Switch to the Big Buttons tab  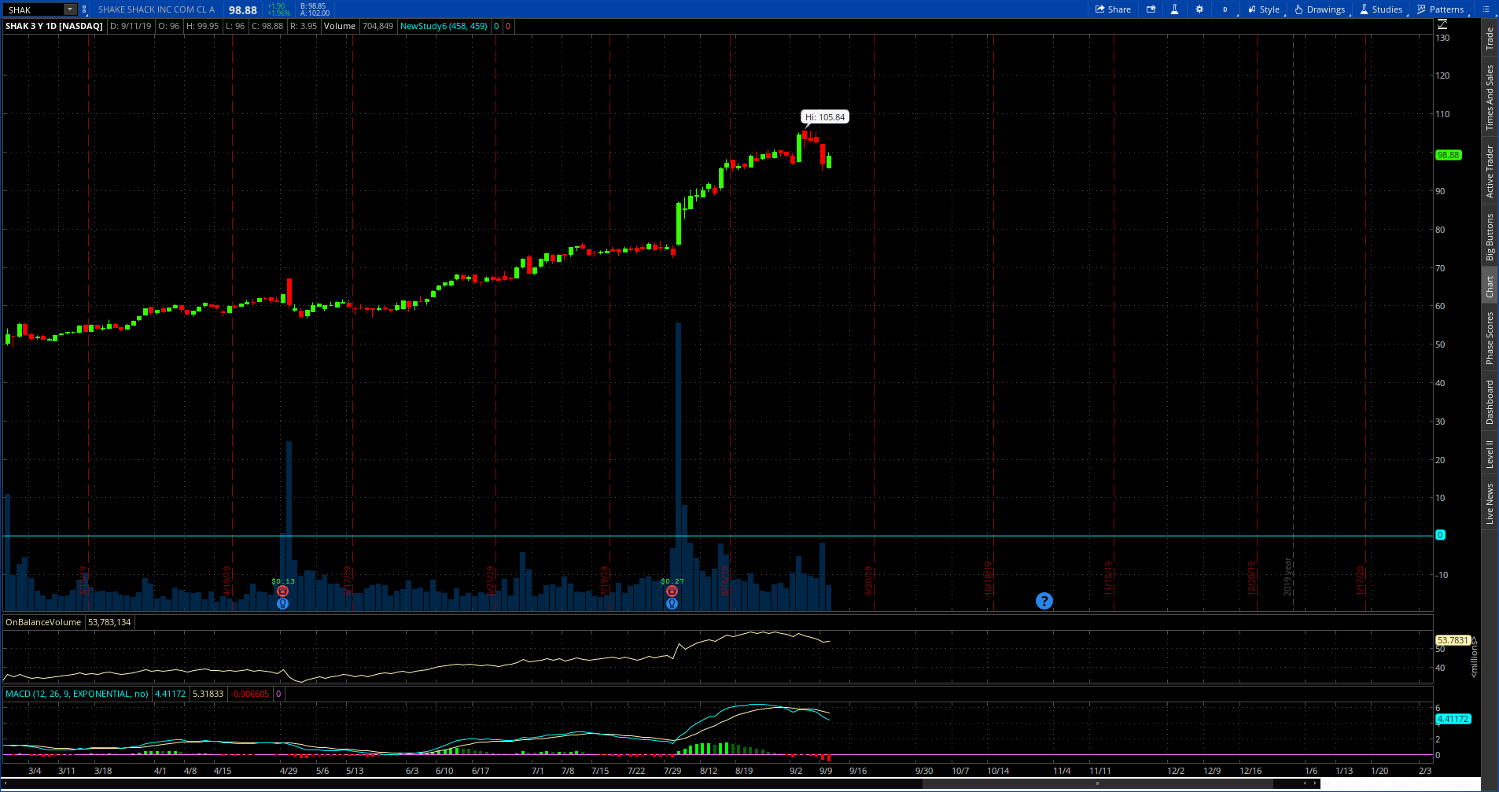pyautogui.click(x=1490, y=237)
